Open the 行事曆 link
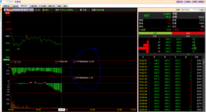This screenshot has width=206, height=112. tap(194, 2)
